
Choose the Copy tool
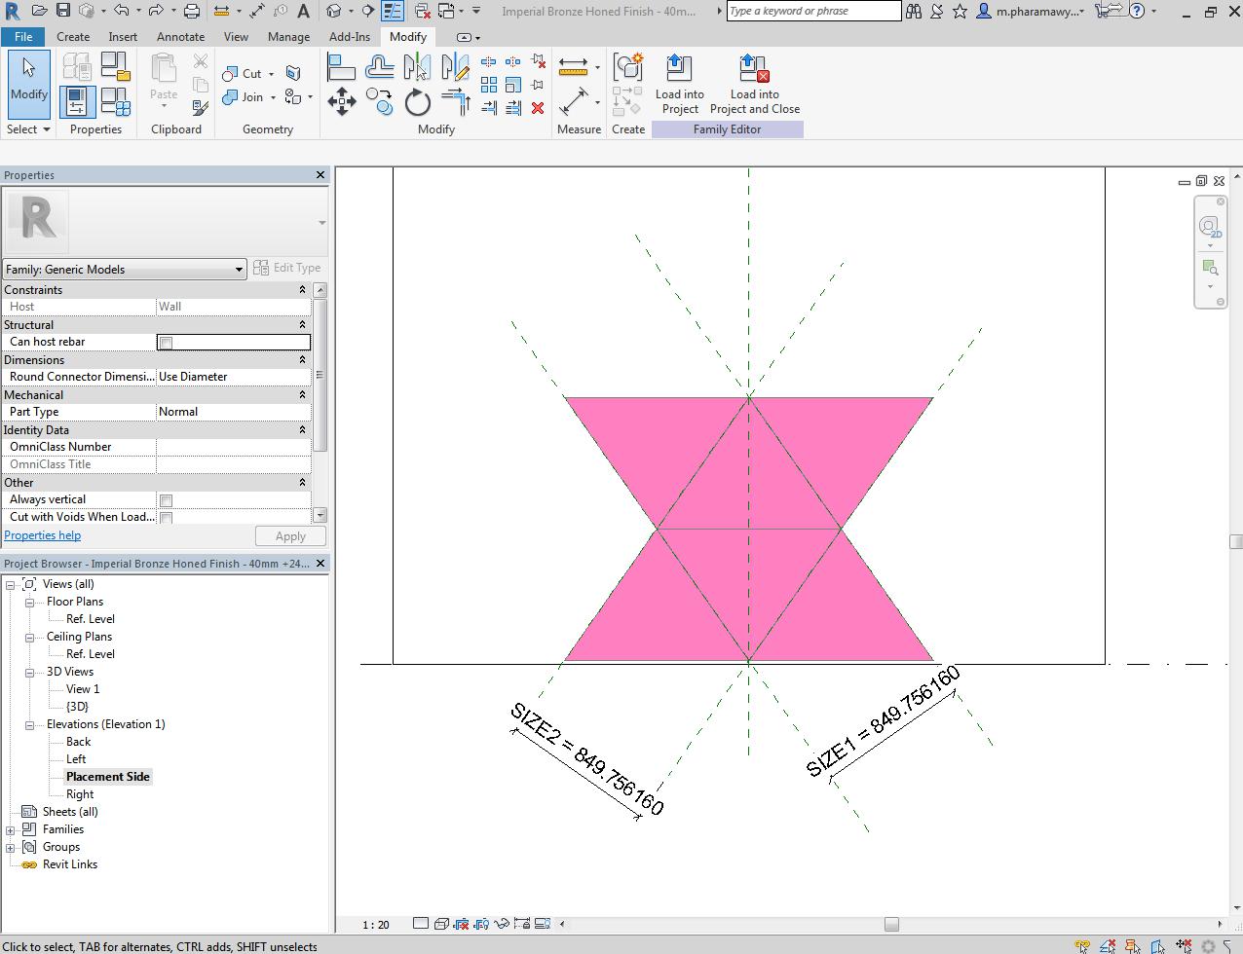click(380, 101)
